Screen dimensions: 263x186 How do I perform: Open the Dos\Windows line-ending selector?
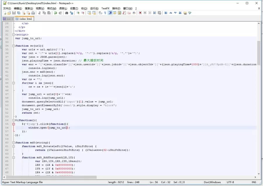click(212, 182)
